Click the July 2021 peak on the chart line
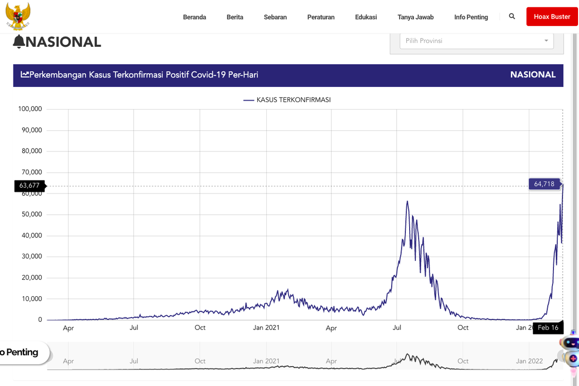The image size is (579, 386). tap(407, 201)
